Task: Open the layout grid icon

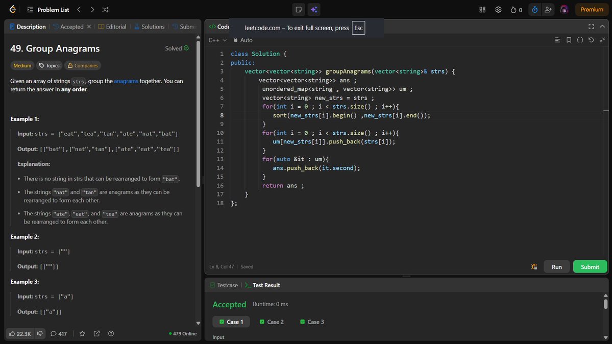Action: click(x=482, y=9)
